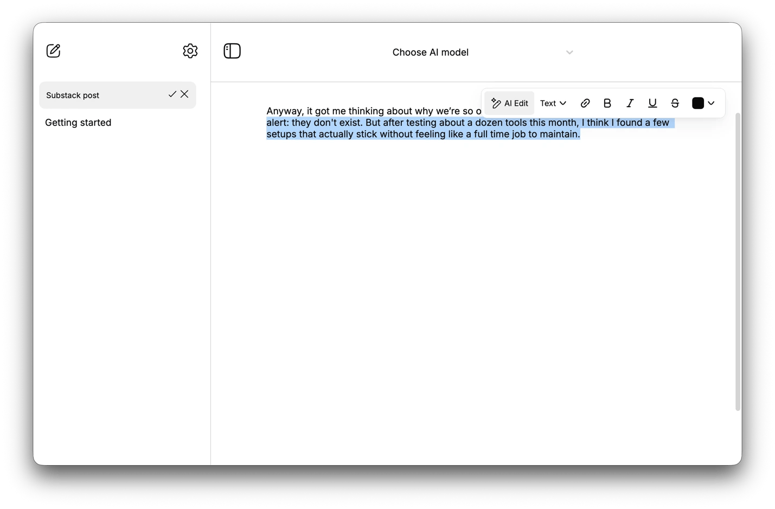Confirm the Substack post rename checkmark
The width and height of the screenshot is (775, 509).
click(172, 94)
